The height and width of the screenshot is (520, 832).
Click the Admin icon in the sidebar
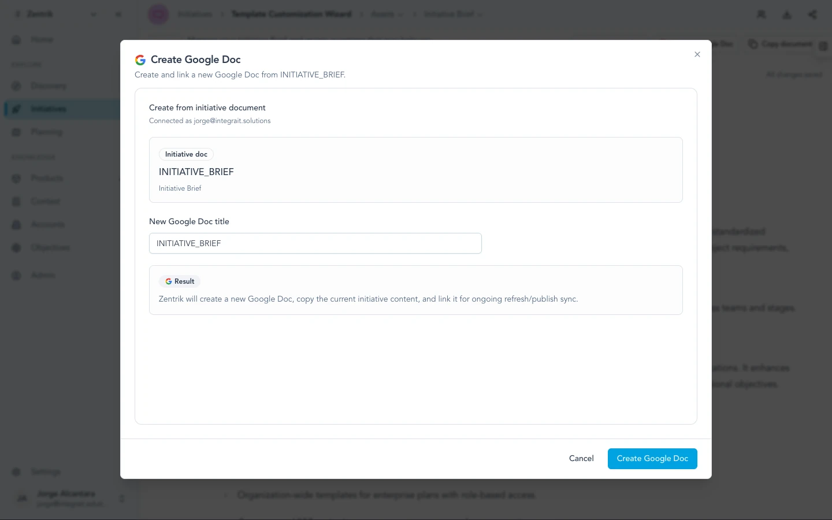click(x=17, y=276)
